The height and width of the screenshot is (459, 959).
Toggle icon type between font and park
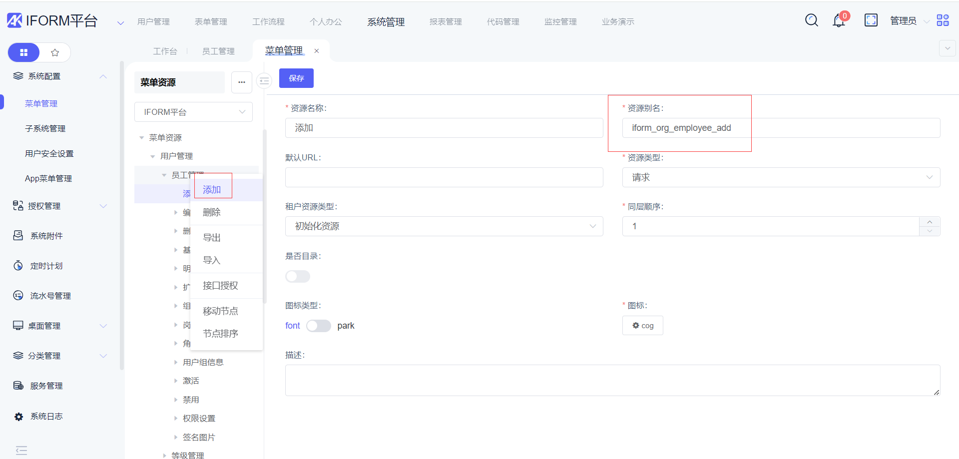click(318, 326)
